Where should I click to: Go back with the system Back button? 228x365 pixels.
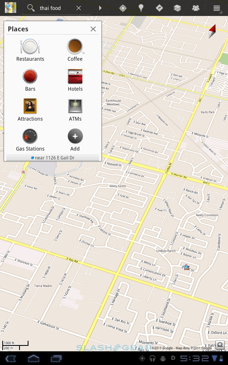(11, 358)
